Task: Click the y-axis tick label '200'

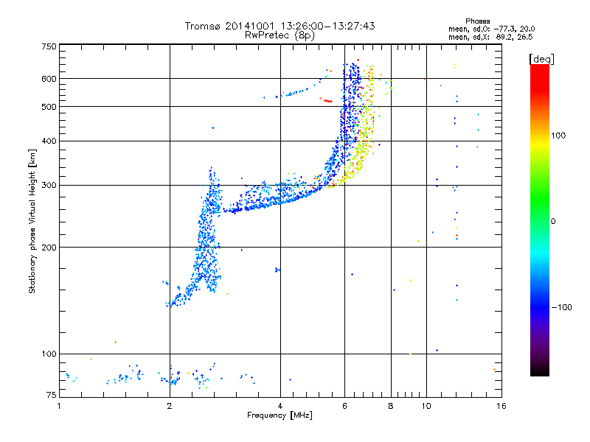Action: pos(49,248)
